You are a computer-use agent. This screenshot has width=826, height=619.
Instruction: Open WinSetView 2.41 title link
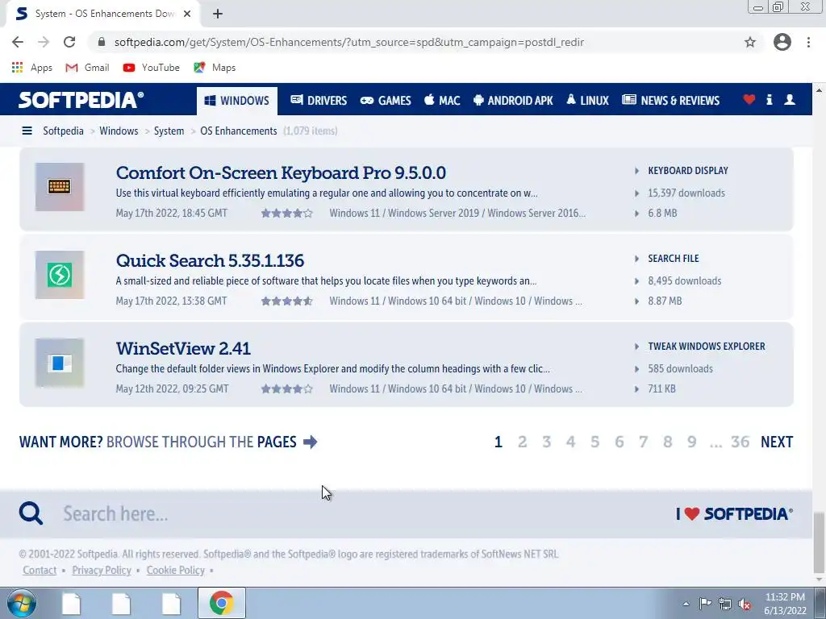pos(183,348)
